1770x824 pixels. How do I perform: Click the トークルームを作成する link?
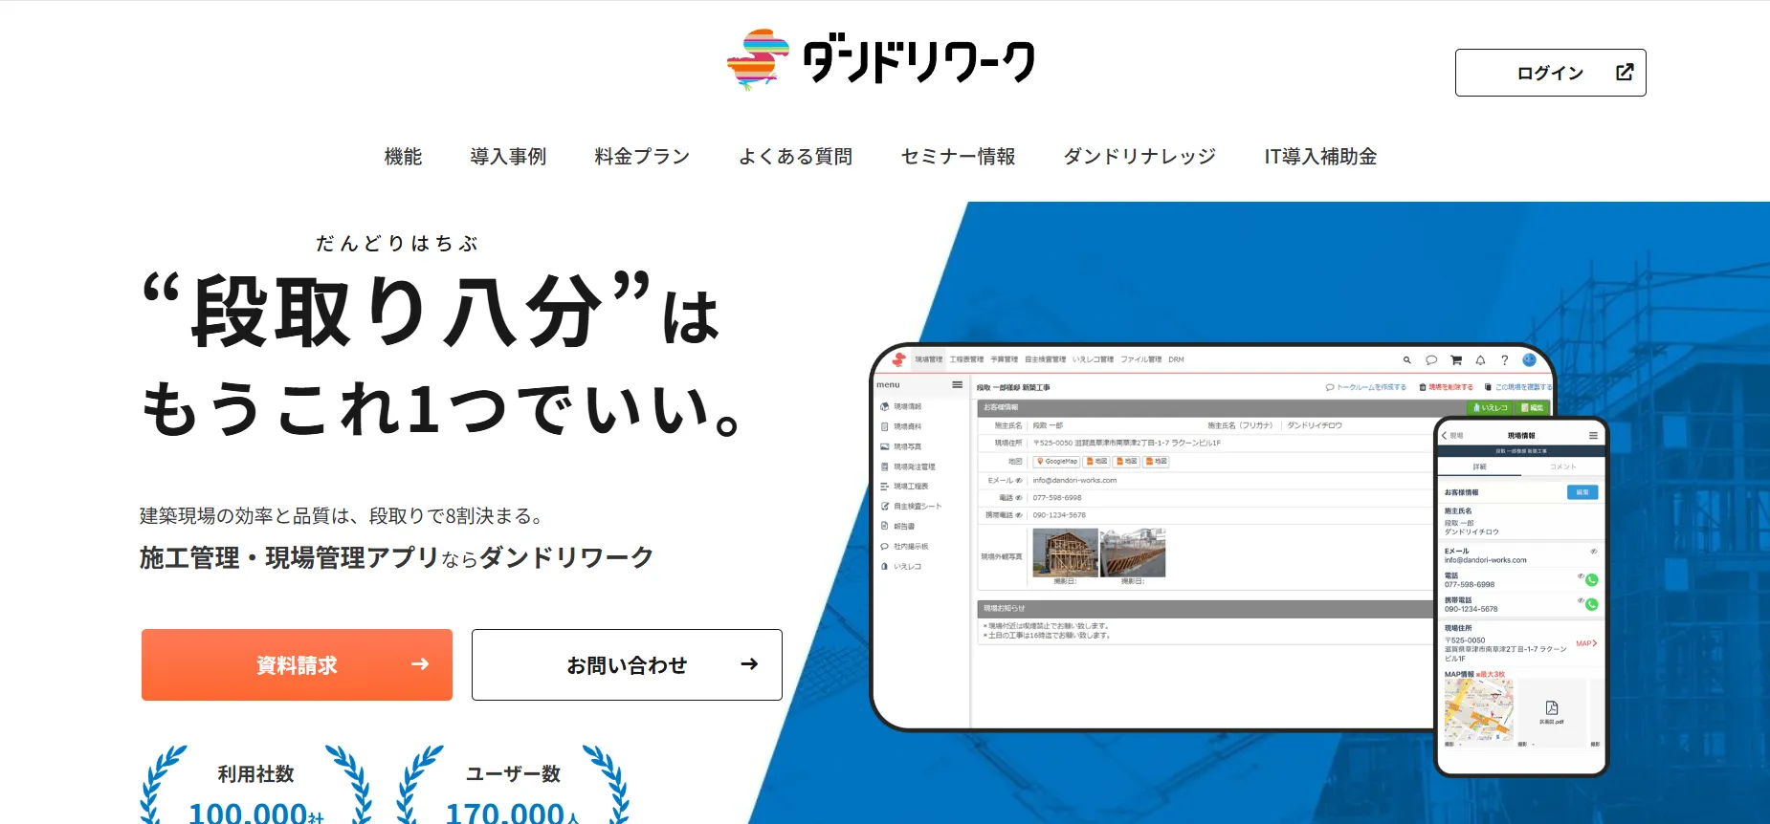tap(1366, 387)
